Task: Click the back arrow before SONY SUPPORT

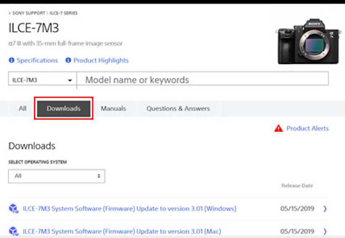Action: [x=9, y=13]
